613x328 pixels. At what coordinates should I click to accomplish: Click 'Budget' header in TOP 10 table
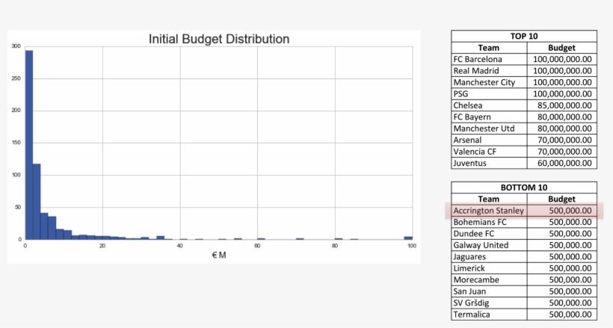(561, 48)
